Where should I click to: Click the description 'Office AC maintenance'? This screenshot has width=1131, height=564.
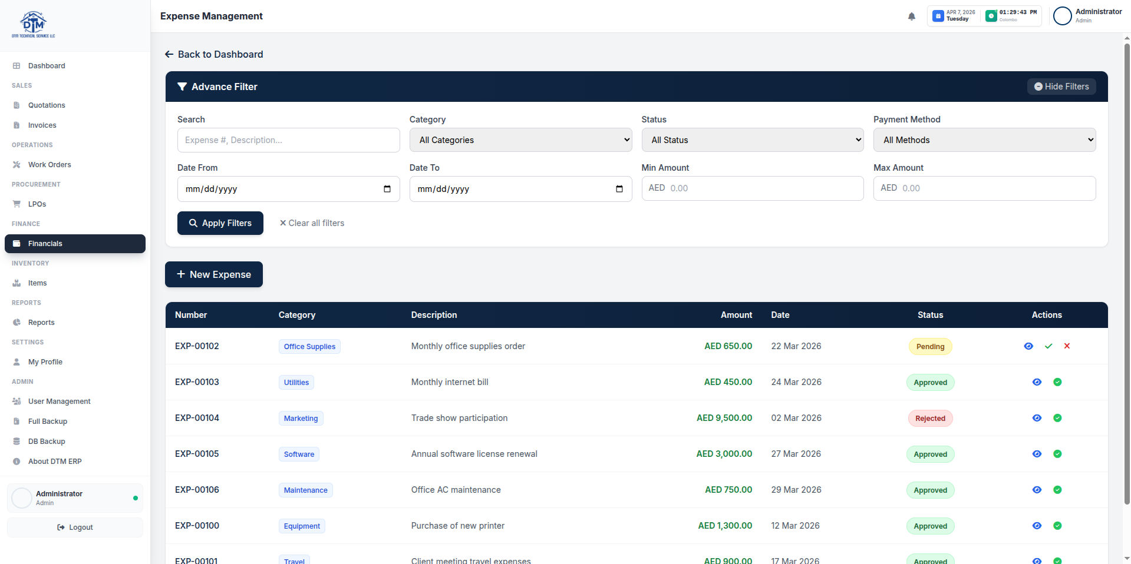(456, 490)
